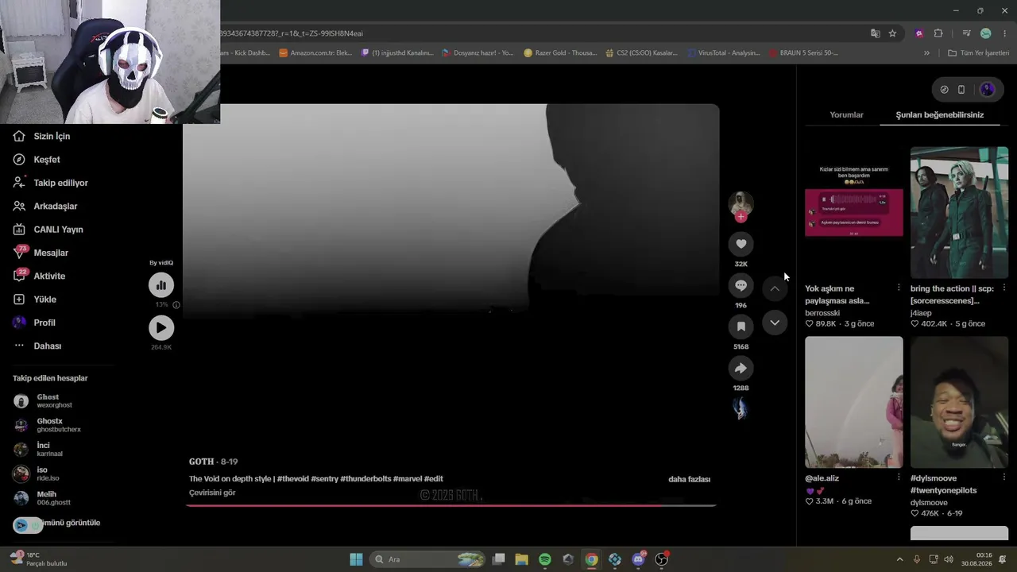Screen dimensions: 1017x572
Task: Open profile avatar menu in header
Action: (x=988, y=90)
